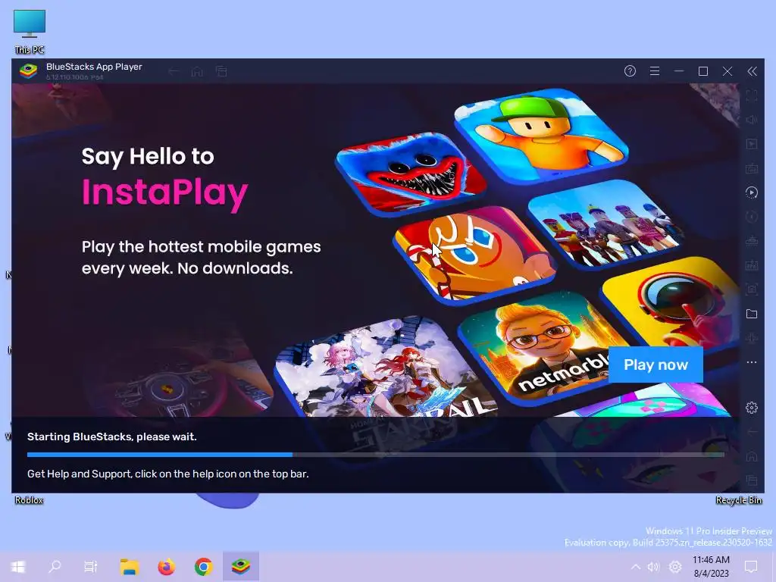The height and width of the screenshot is (582, 776).
Task: Open the game controls keyboard icon in sidebar
Action: [x=751, y=168]
